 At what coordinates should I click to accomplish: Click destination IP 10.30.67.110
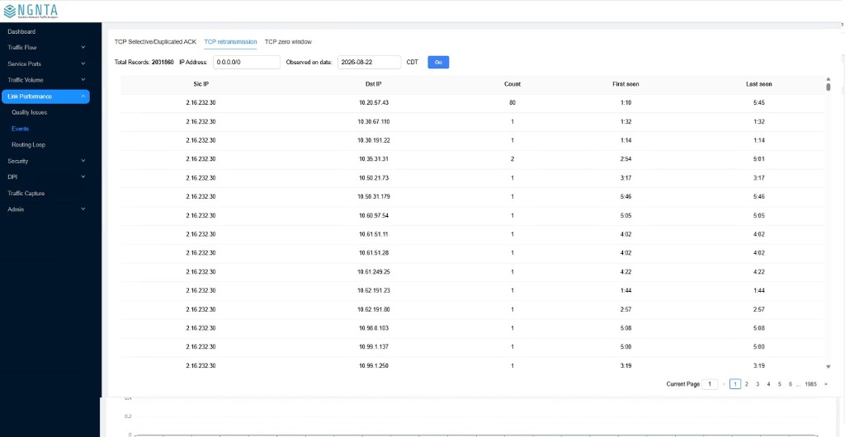click(x=374, y=122)
